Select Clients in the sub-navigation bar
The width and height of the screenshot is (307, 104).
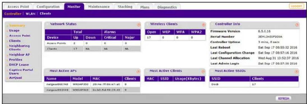pos(45,14)
